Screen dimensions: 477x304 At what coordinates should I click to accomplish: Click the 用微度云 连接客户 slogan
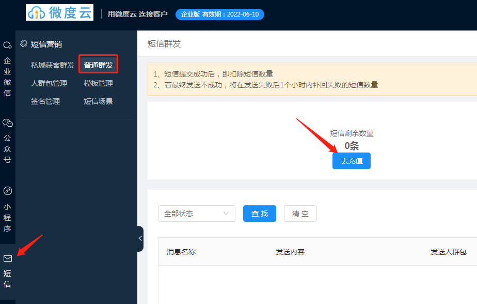[x=137, y=14]
